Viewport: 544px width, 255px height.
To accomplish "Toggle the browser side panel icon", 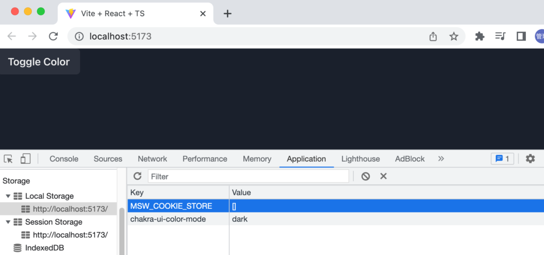I will tap(521, 36).
